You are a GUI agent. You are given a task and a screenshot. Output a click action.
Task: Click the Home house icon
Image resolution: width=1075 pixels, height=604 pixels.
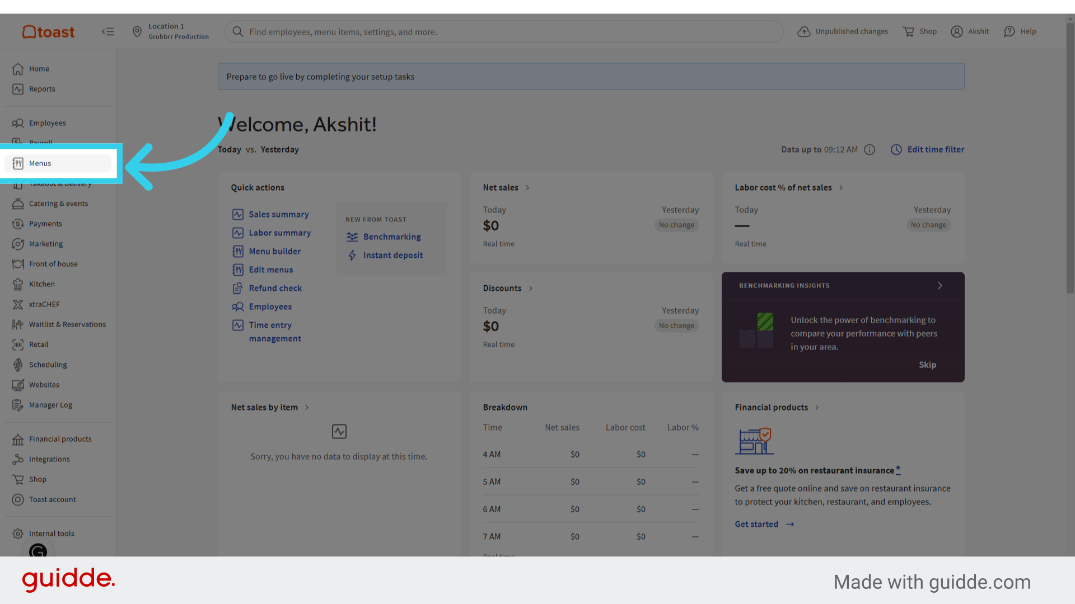pos(18,69)
